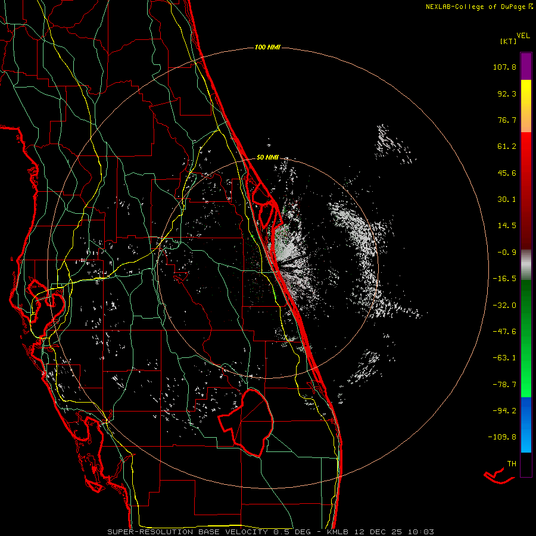Select the -63.1 legend value
The image size is (536, 536).
click(504, 358)
